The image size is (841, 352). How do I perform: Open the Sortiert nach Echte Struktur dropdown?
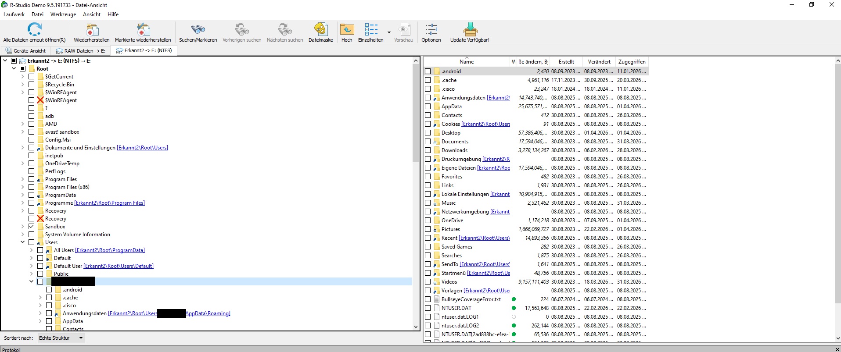point(61,338)
